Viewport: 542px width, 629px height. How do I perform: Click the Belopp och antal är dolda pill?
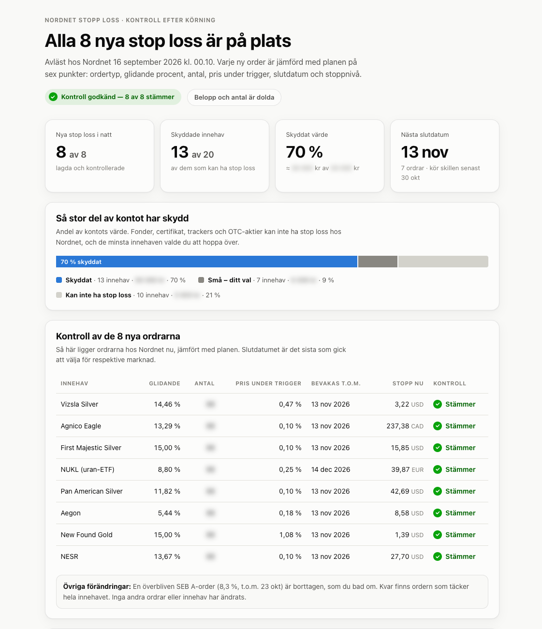click(x=234, y=97)
